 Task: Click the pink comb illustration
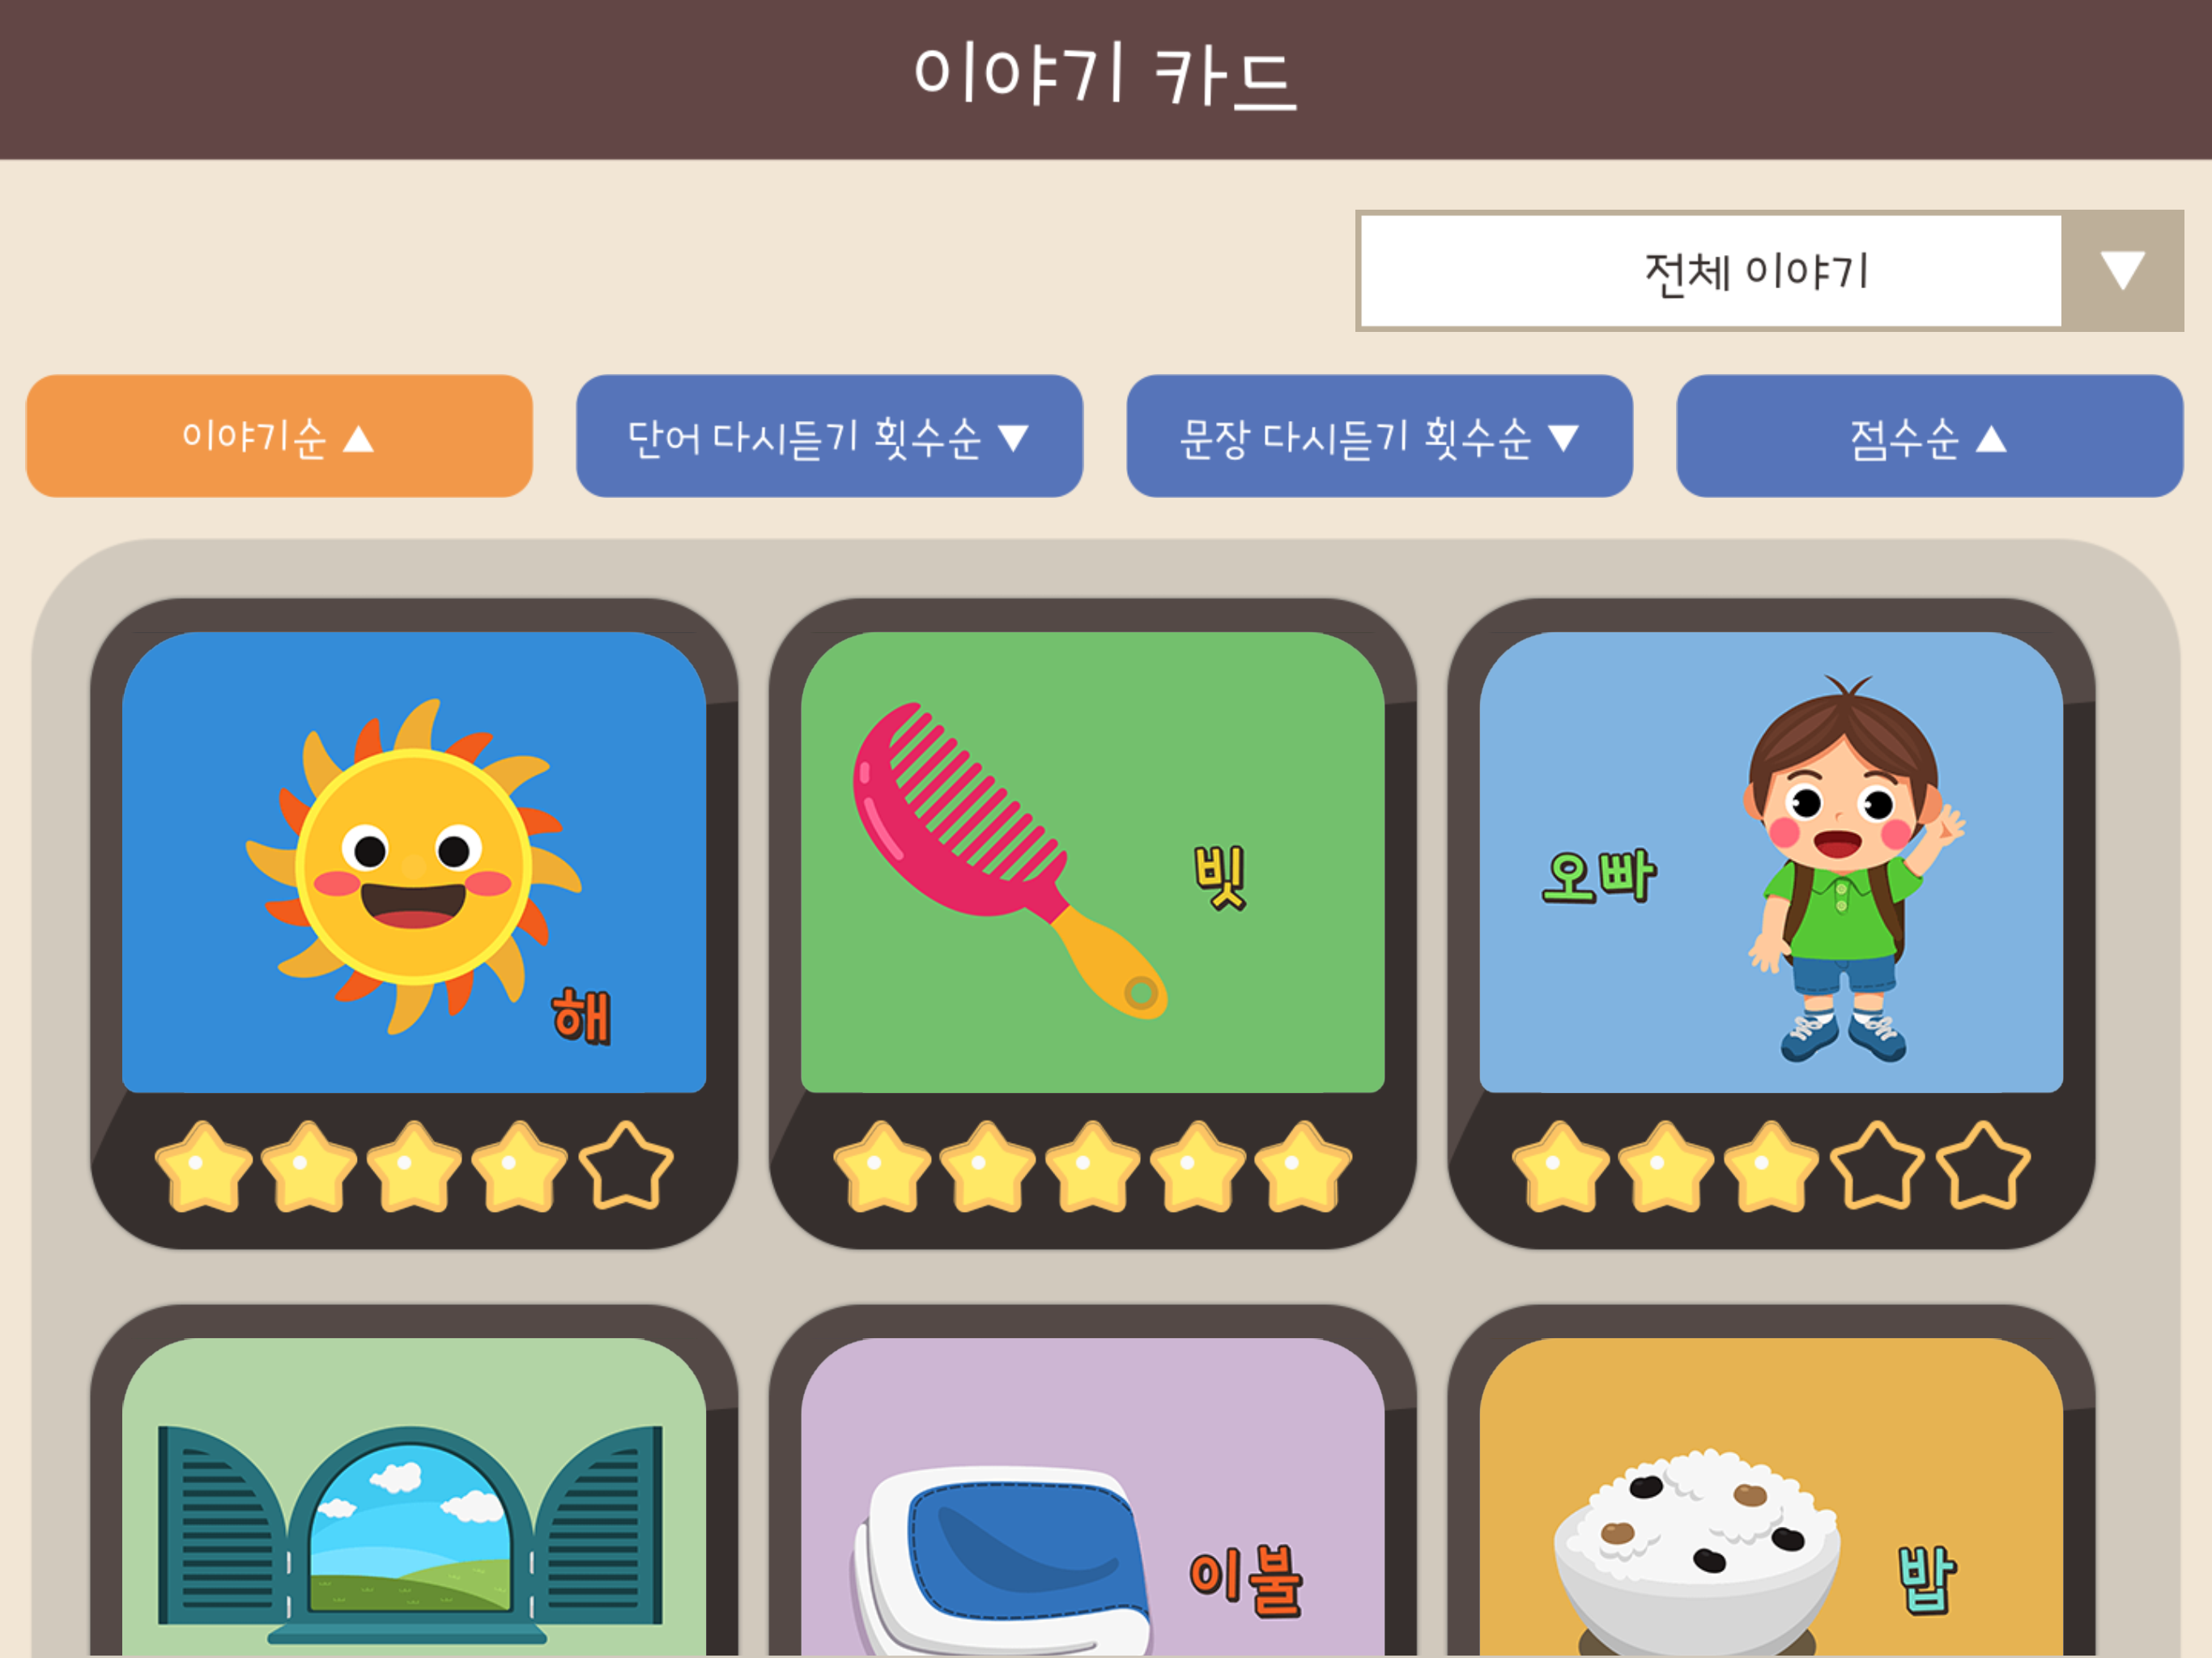pos(1008,860)
